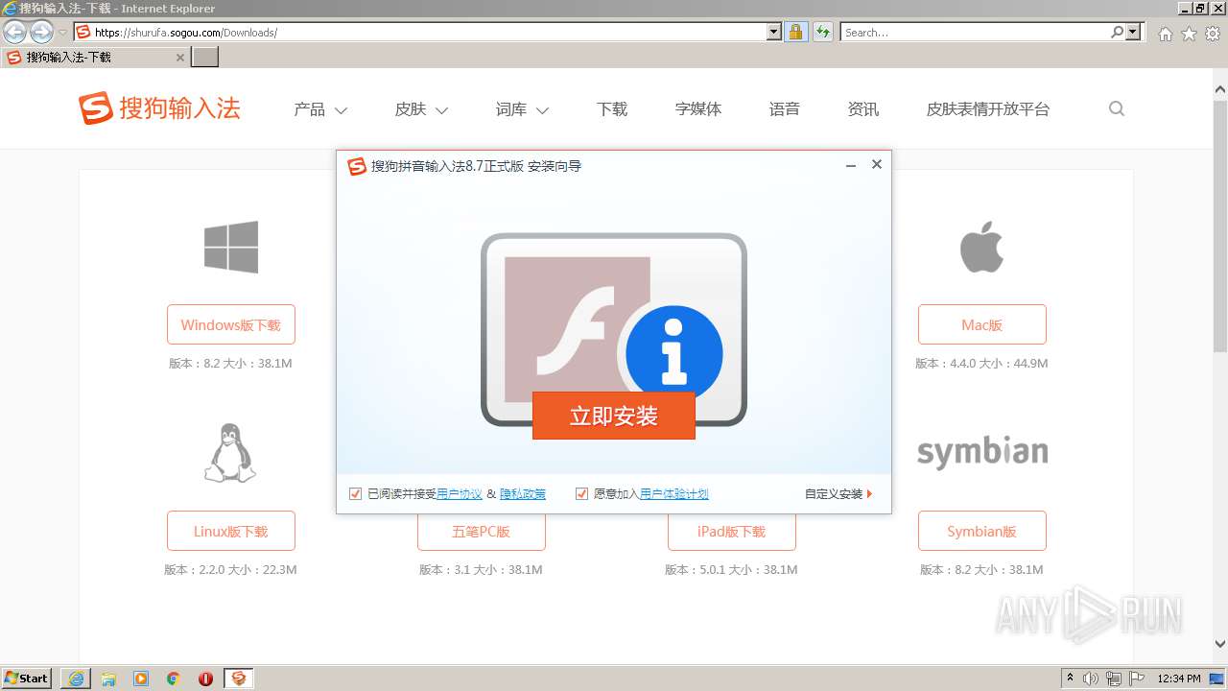
Task: Click the Start button
Action: point(27,679)
